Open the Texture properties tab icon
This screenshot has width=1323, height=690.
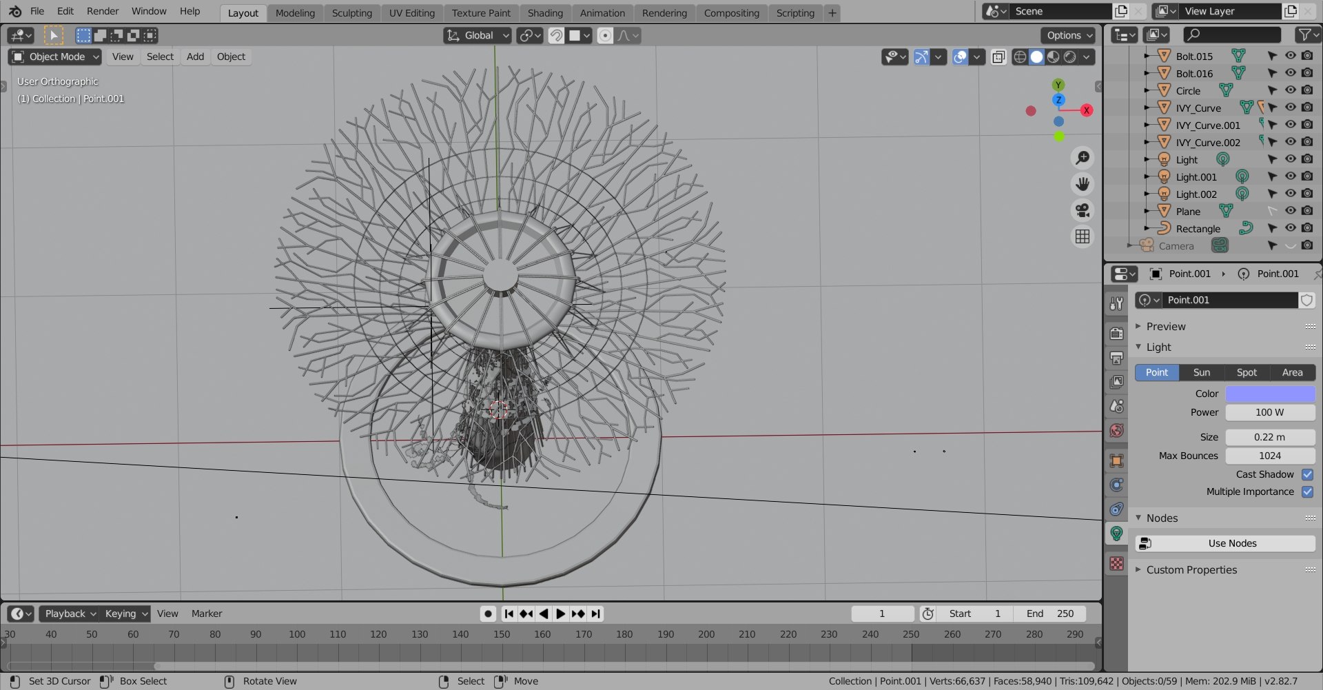(x=1117, y=564)
